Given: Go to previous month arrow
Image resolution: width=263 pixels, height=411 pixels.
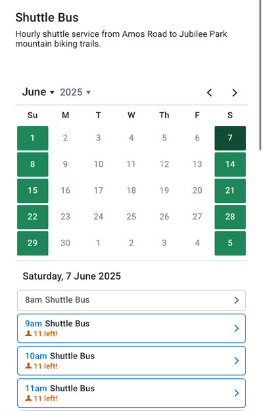Looking at the screenshot, I should tap(209, 93).
